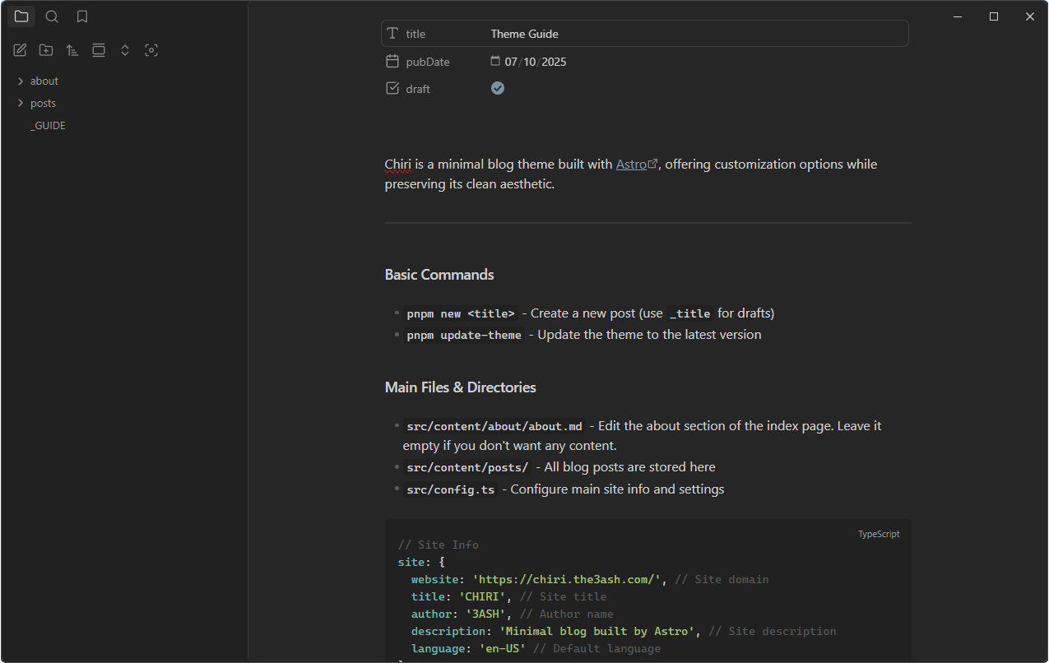Screen dimensions: 1049x663
Task: Maximize the Obsidian window
Action: [994, 16]
